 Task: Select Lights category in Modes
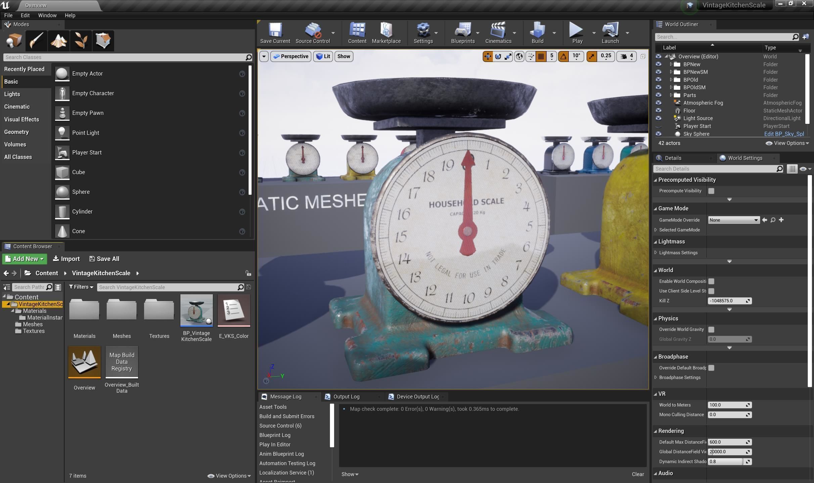click(12, 94)
